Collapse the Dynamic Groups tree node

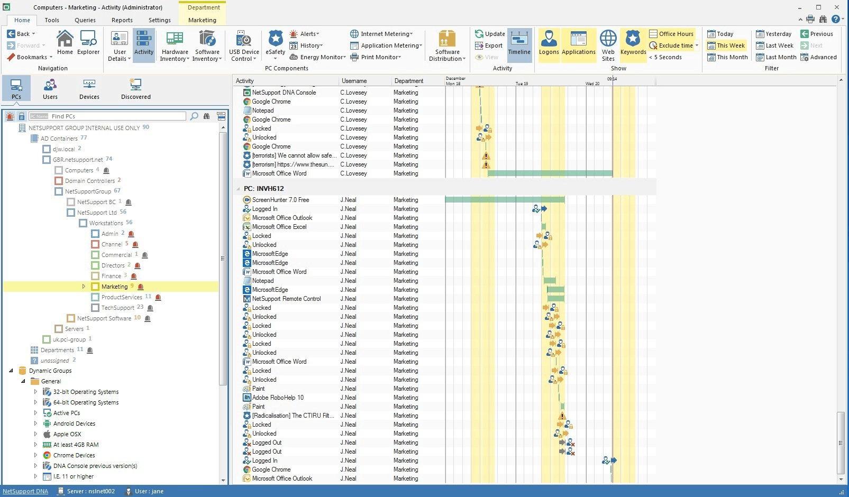click(11, 371)
